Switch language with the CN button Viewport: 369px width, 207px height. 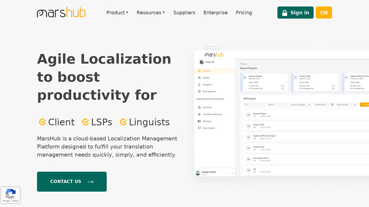[x=324, y=13]
